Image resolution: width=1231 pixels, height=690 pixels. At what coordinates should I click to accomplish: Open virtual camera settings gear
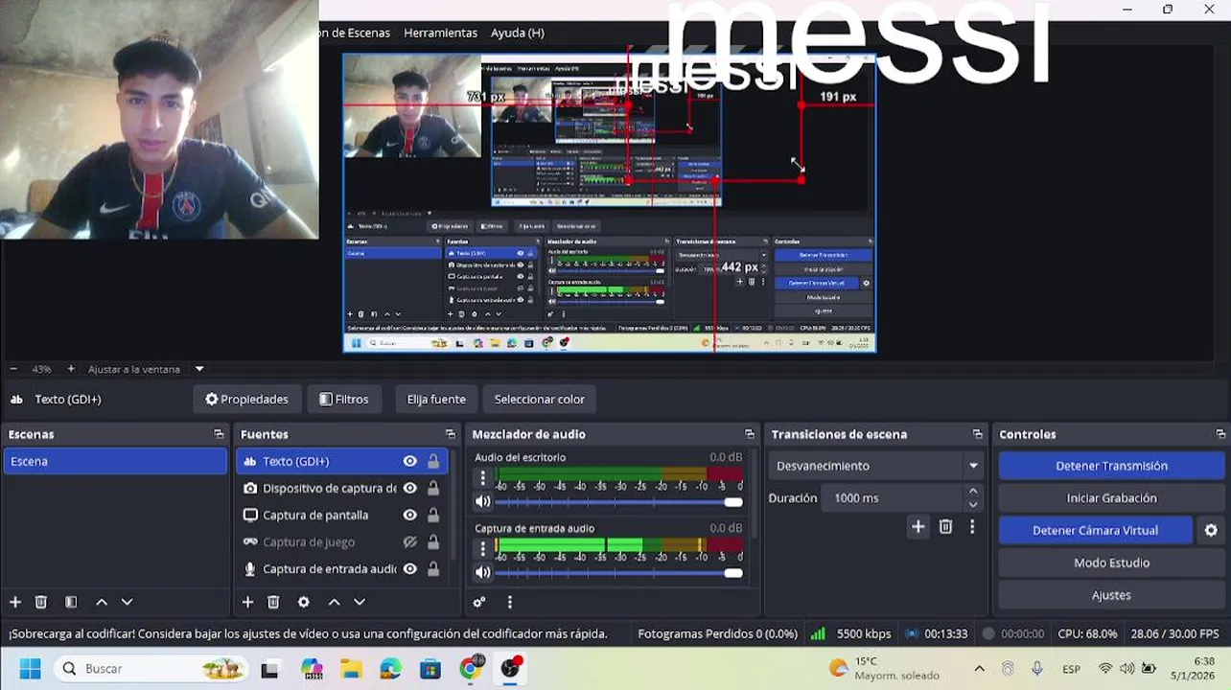1211,530
